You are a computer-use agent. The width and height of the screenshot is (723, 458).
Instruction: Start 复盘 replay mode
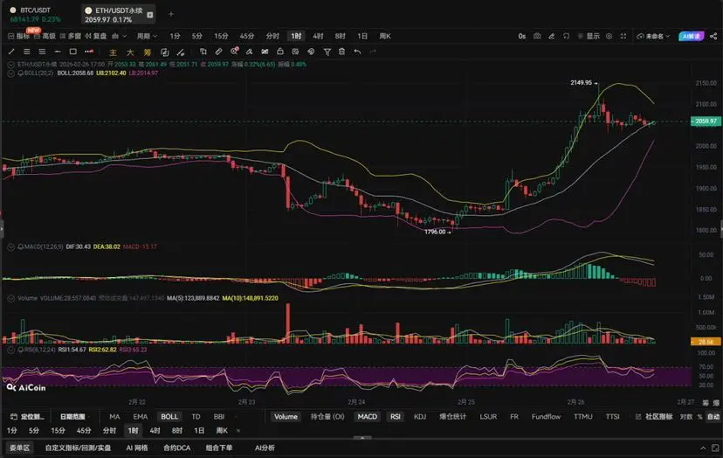(96, 36)
